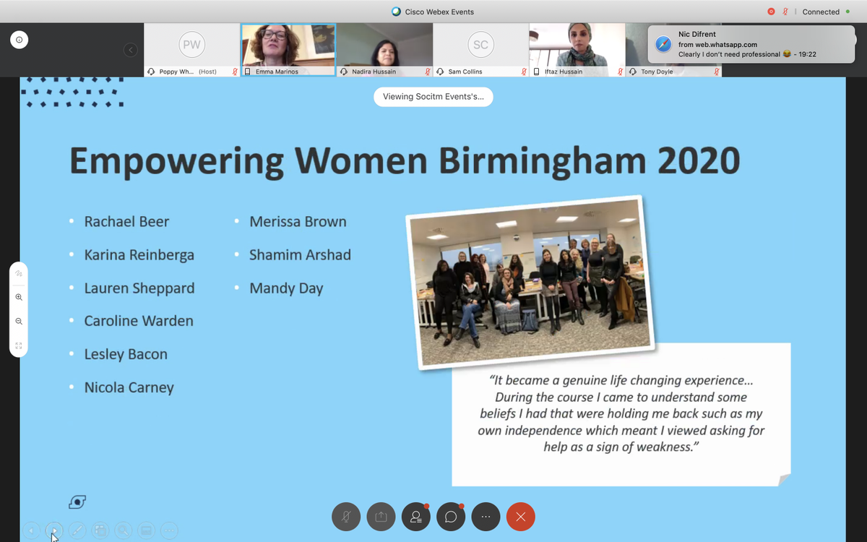Click muted mic indicator in title bar
Screen dimensions: 867x542
click(x=785, y=12)
